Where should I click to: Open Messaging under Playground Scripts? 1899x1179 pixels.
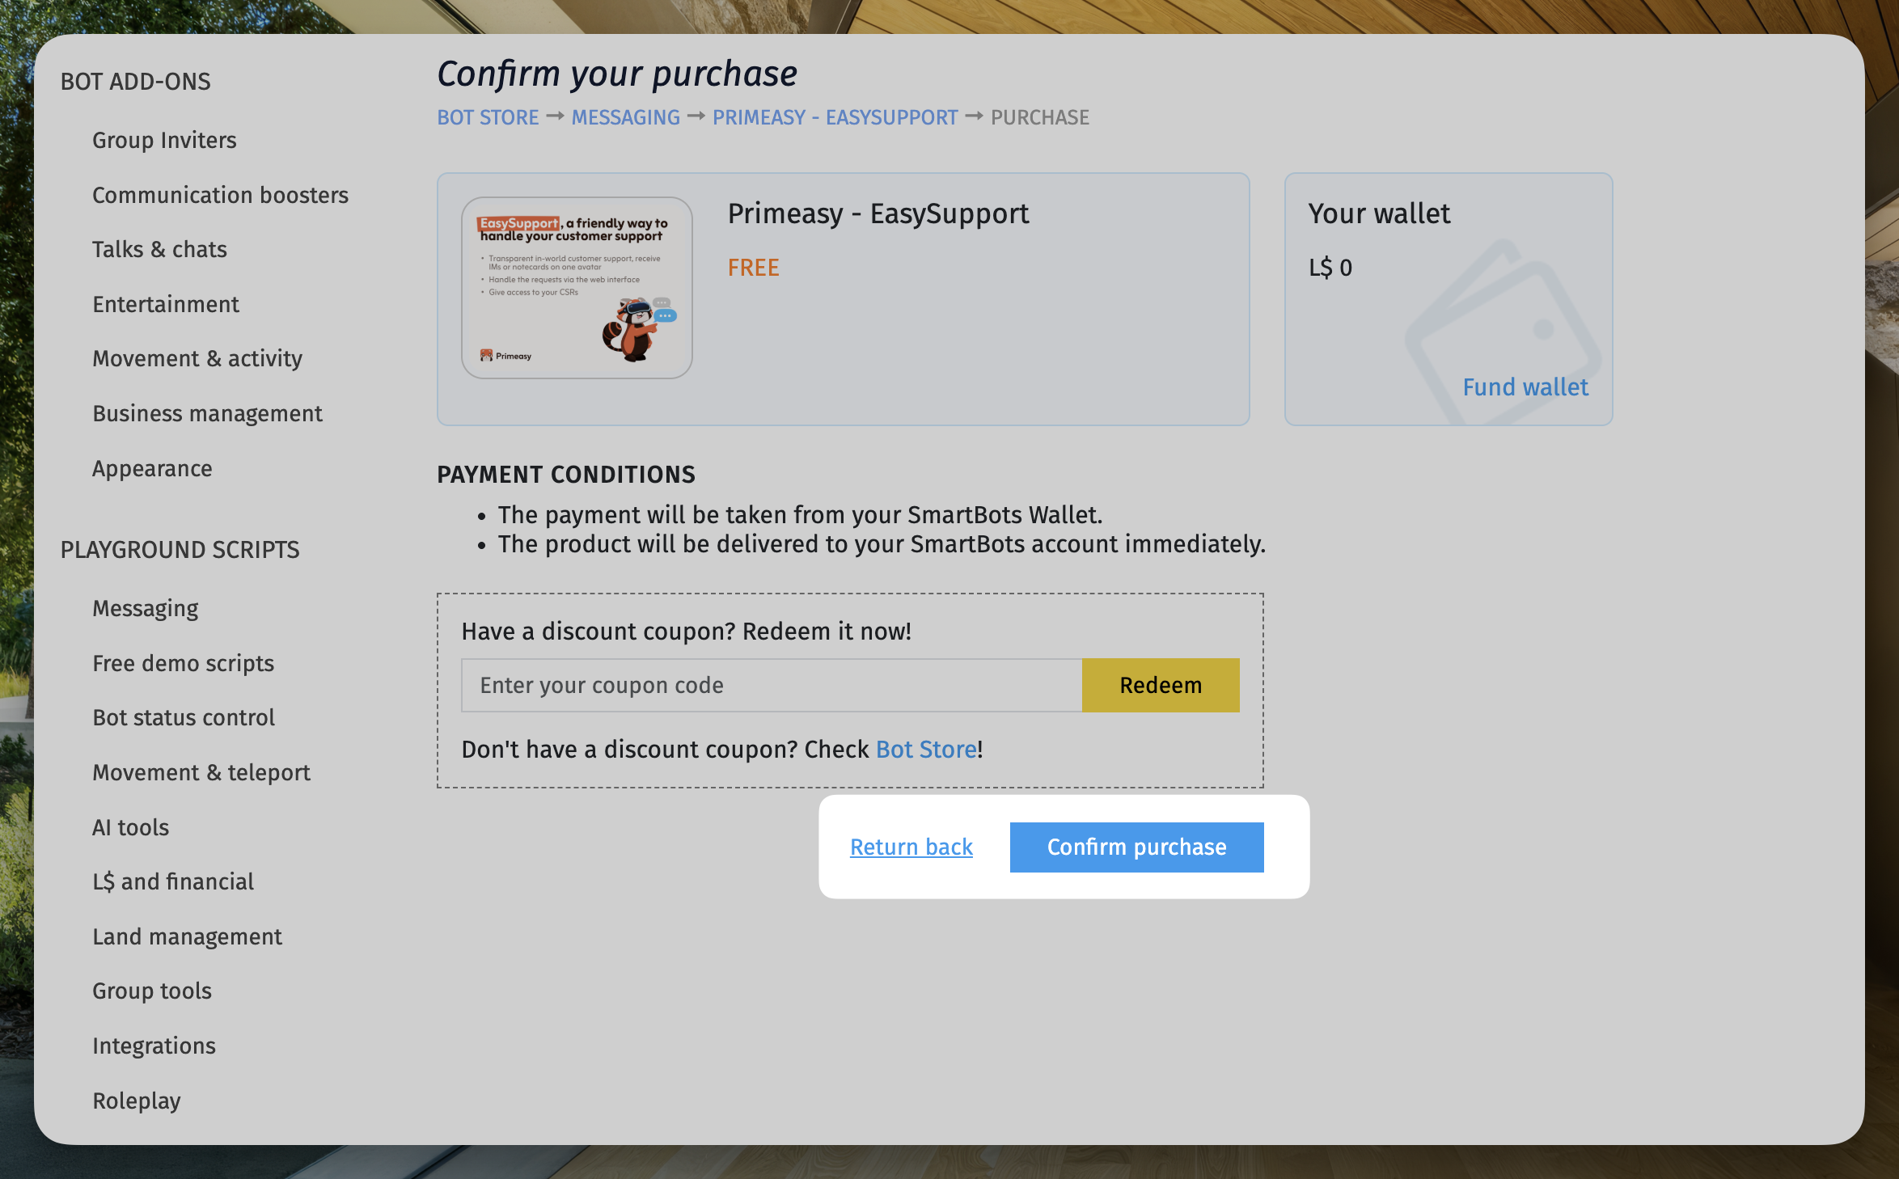click(146, 609)
